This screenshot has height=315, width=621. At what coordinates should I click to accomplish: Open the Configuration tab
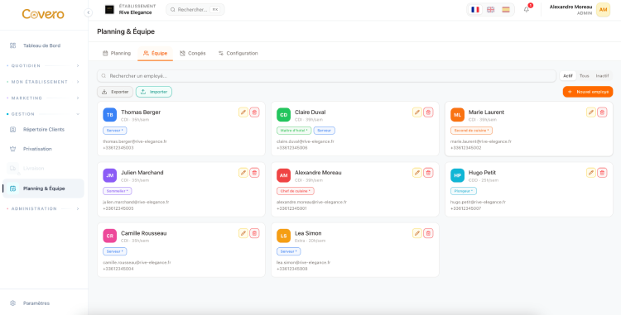pos(238,54)
